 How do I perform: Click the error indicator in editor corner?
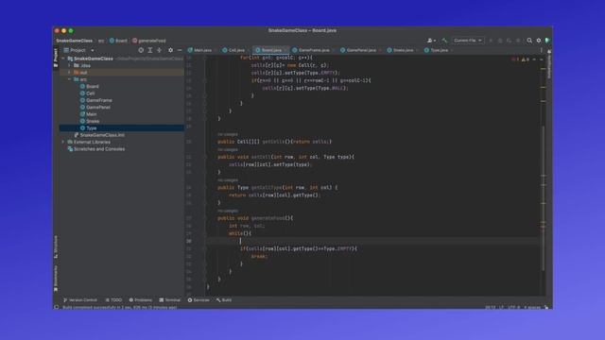tap(514, 59)
